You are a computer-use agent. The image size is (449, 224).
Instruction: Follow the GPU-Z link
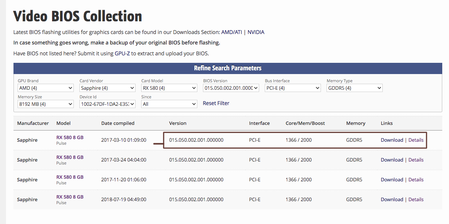[x=122, y=53]
